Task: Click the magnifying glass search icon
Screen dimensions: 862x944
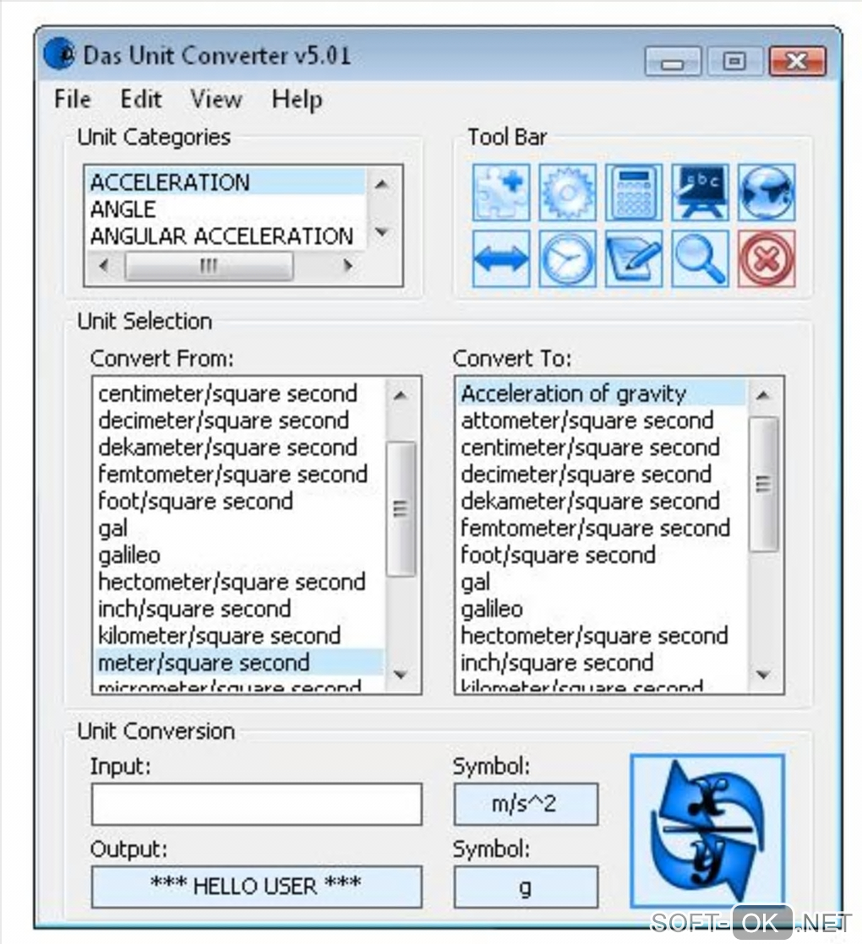Action: 700,258
